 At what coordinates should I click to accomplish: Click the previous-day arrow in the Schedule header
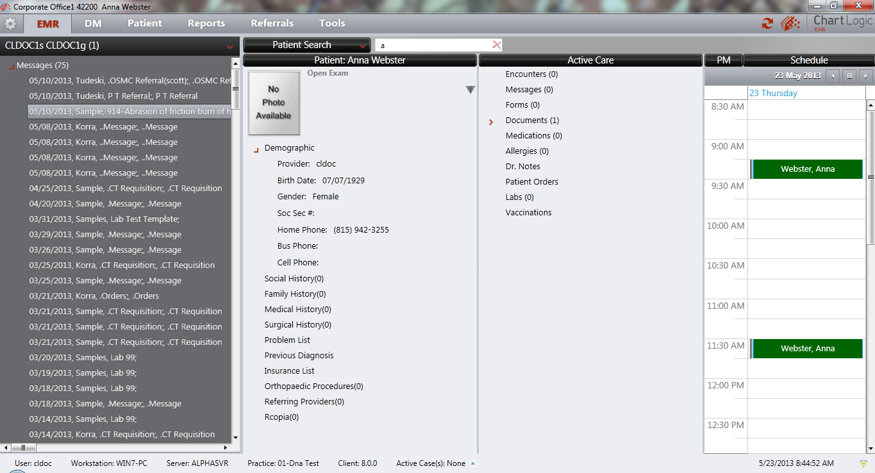point(833,75)
